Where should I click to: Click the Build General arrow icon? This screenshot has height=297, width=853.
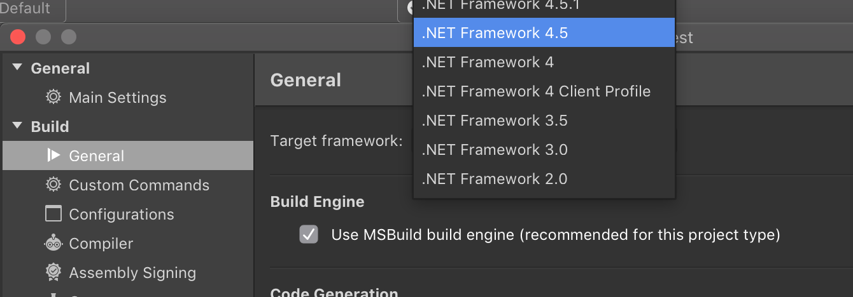[53, 155]
